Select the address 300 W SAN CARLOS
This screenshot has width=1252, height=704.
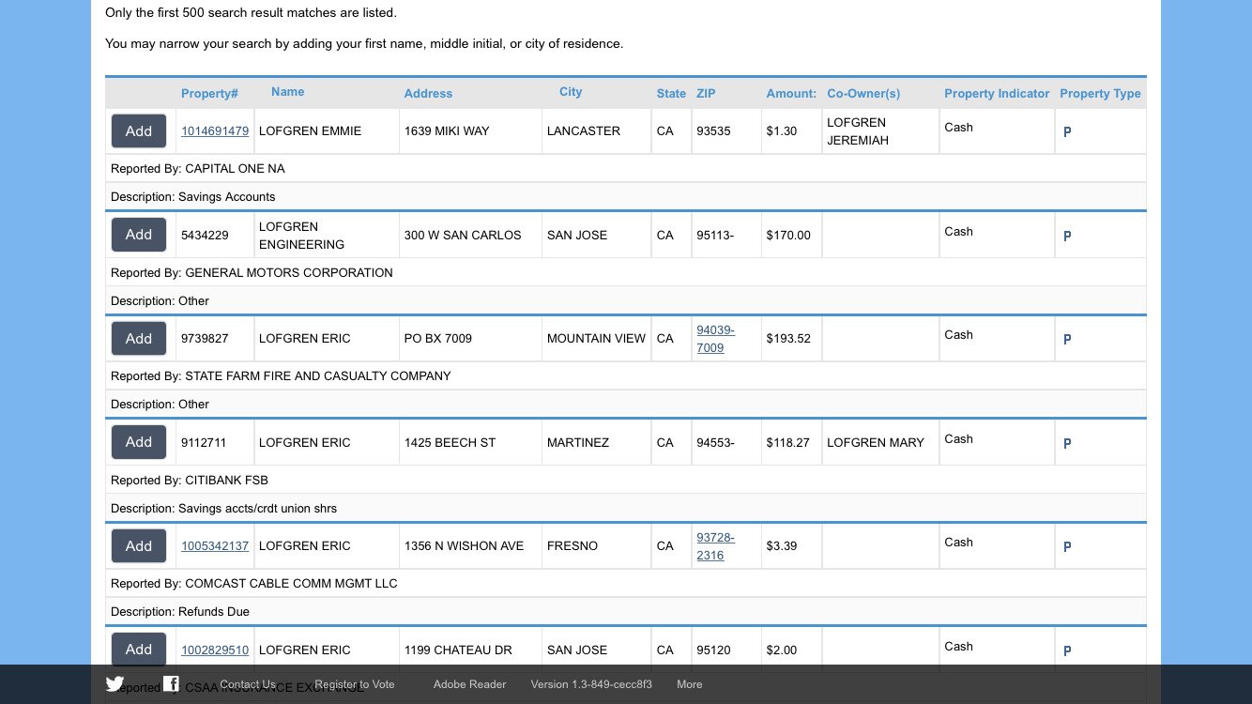[463, 236]
